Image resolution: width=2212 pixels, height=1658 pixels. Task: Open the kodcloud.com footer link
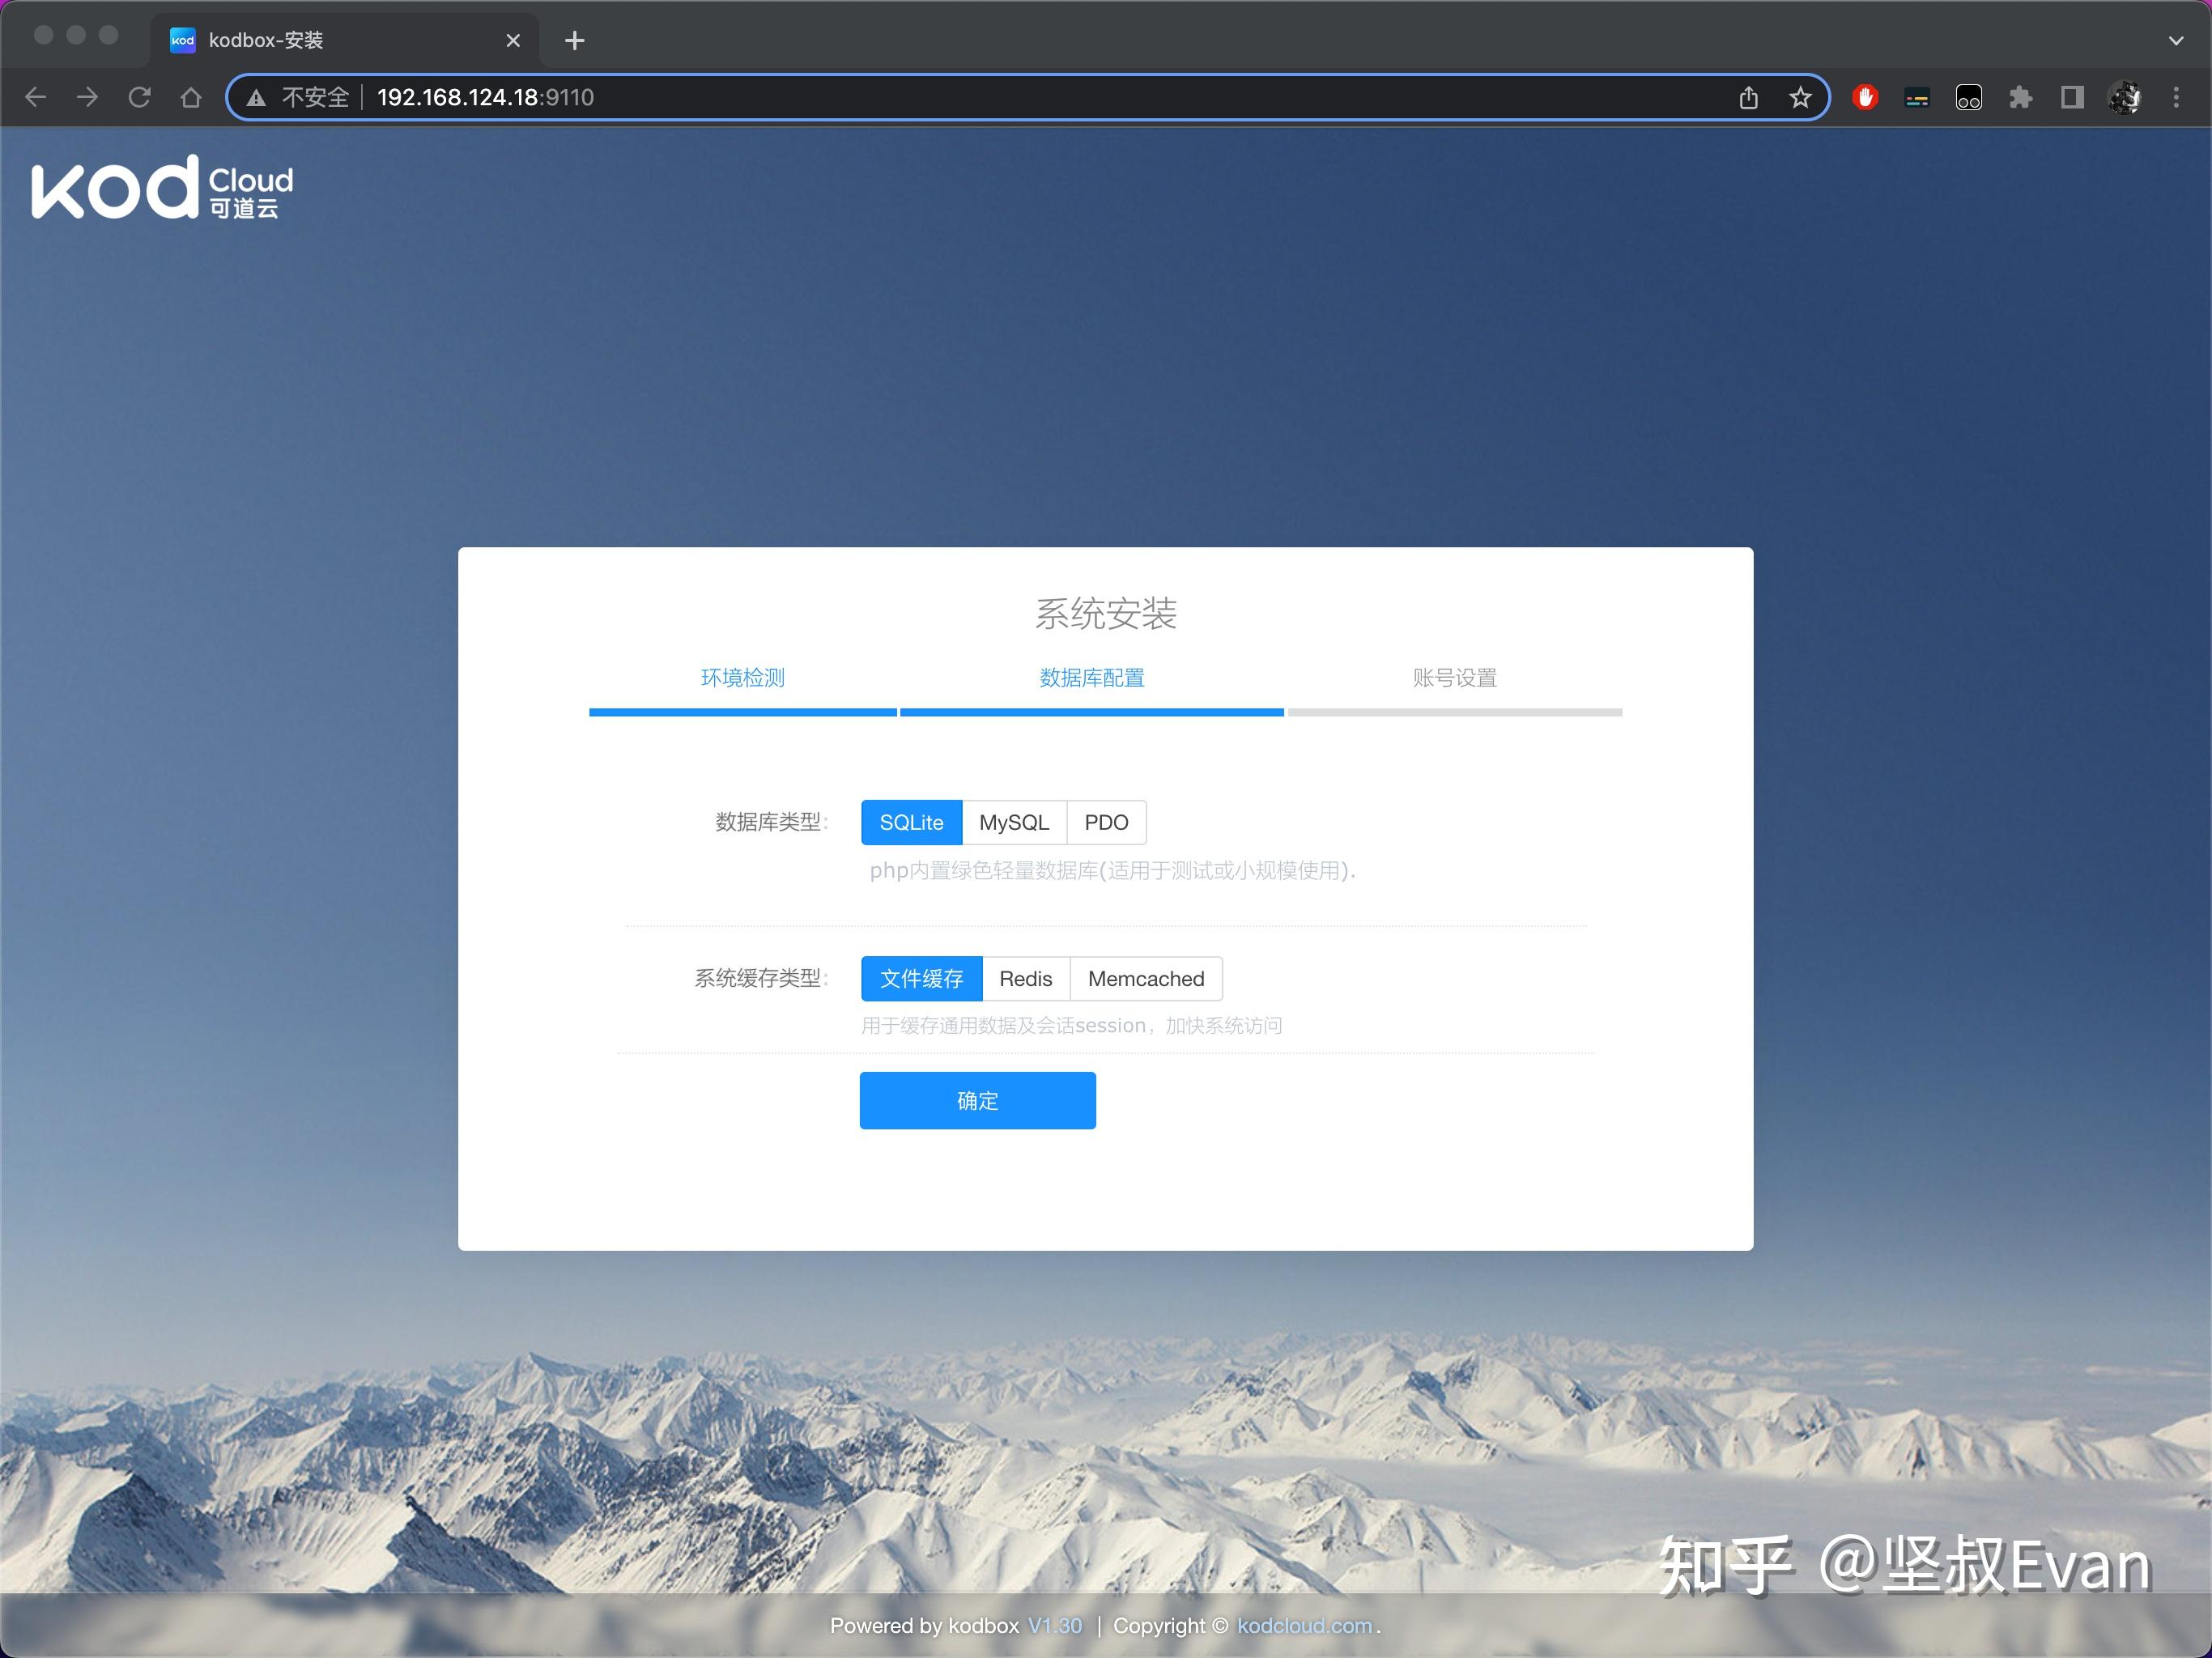click(1302, 1625)
